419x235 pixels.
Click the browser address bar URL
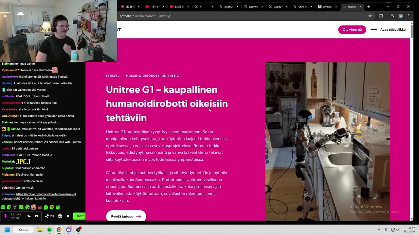pos(146,16)
